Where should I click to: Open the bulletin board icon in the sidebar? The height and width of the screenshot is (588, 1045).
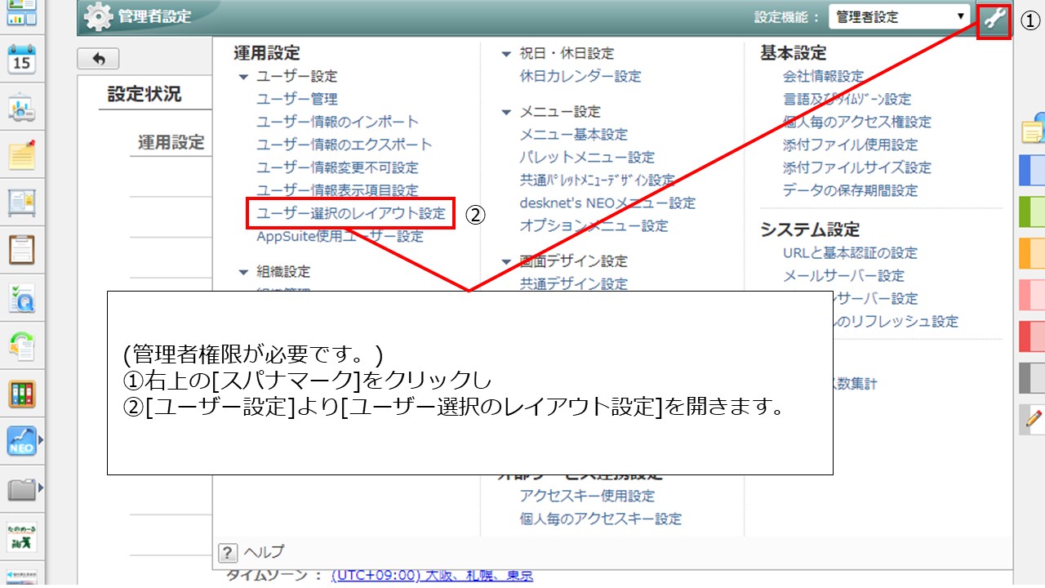22,201
